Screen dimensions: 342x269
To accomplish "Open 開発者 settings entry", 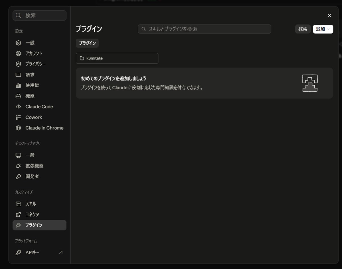I will coord(39,176).
